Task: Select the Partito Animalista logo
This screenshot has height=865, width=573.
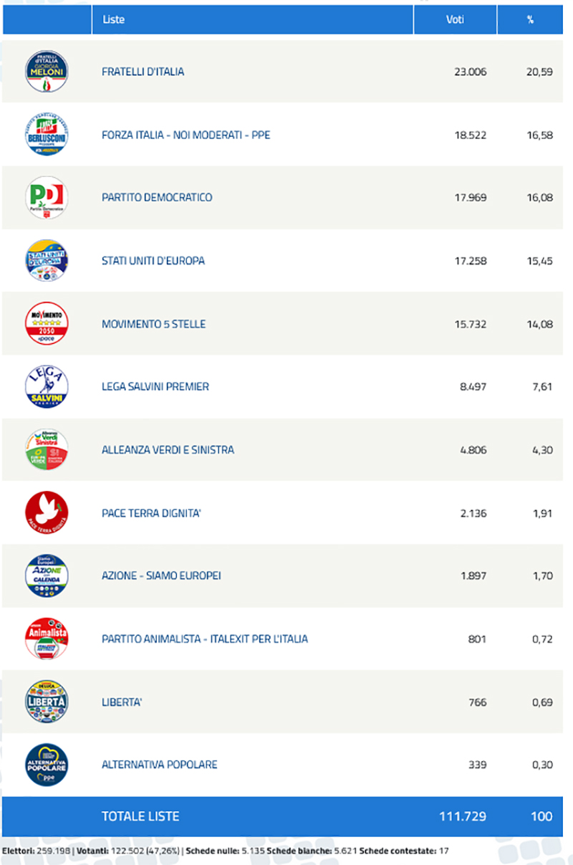Action: [47, 639]
